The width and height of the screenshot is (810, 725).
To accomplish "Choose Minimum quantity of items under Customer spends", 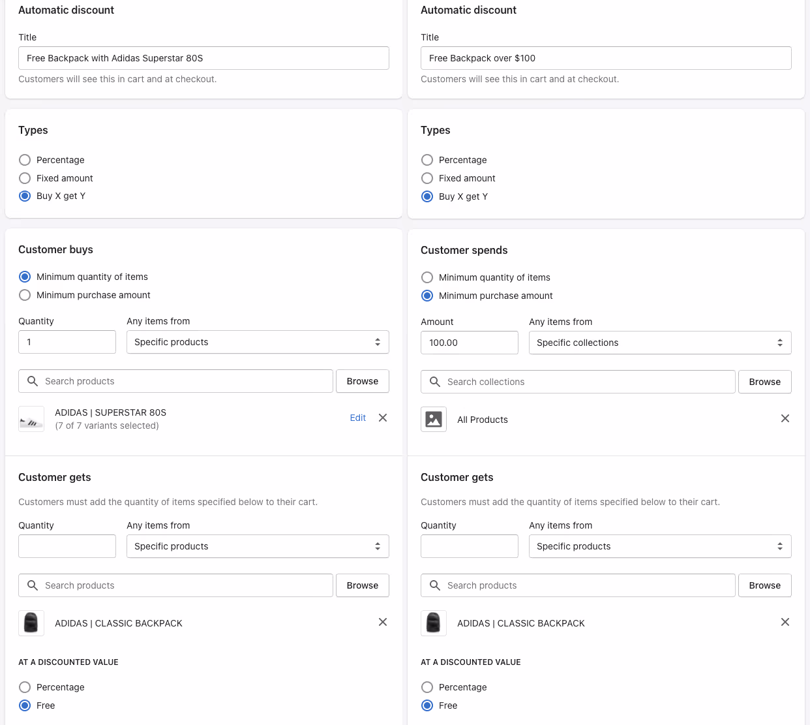I will tap(427, 277).
